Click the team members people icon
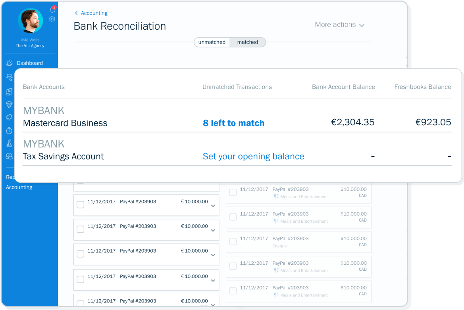The image size is (464, 310). (x=9, y=156)
